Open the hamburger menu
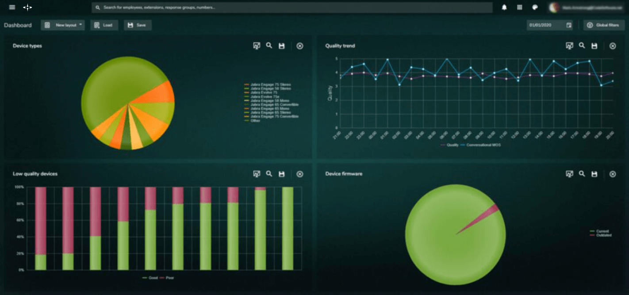The width and height of the screenshot is (629, 295). click(x=12, y=7)
